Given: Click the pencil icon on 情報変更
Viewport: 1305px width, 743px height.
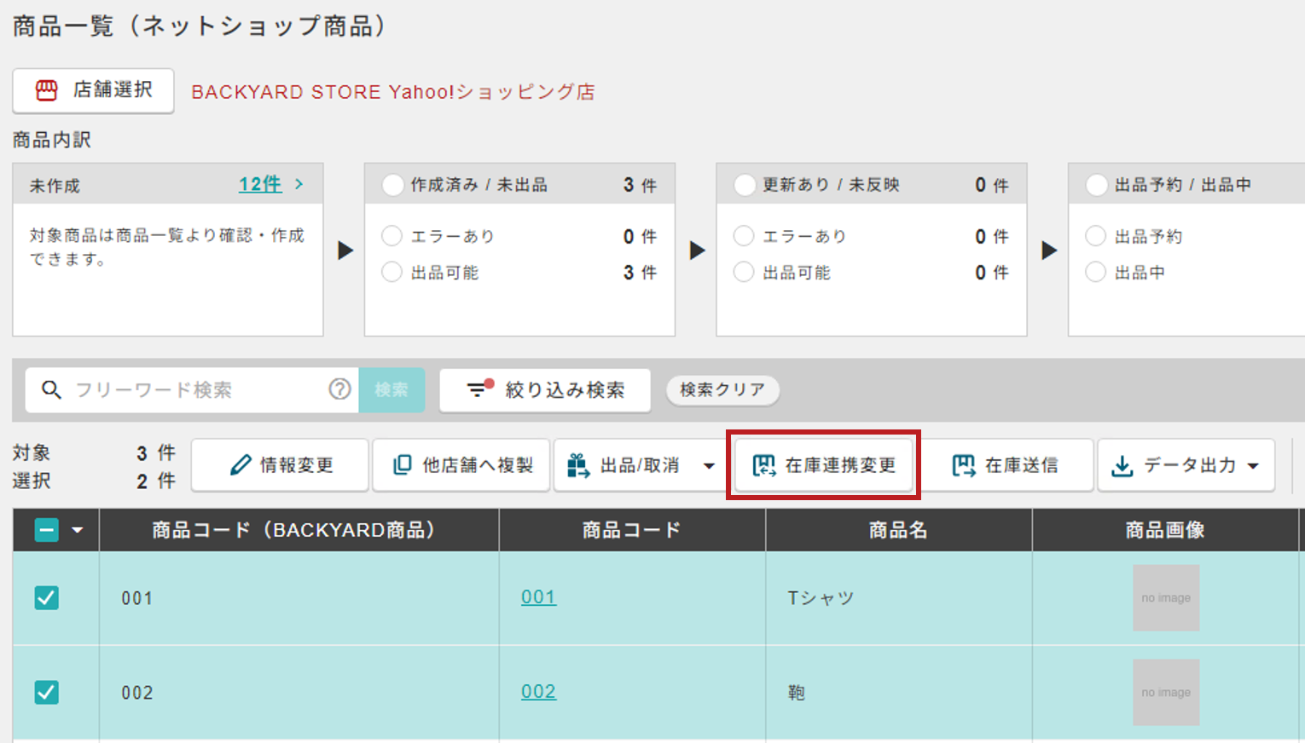Looking at the screenshot, I should 241,465.
